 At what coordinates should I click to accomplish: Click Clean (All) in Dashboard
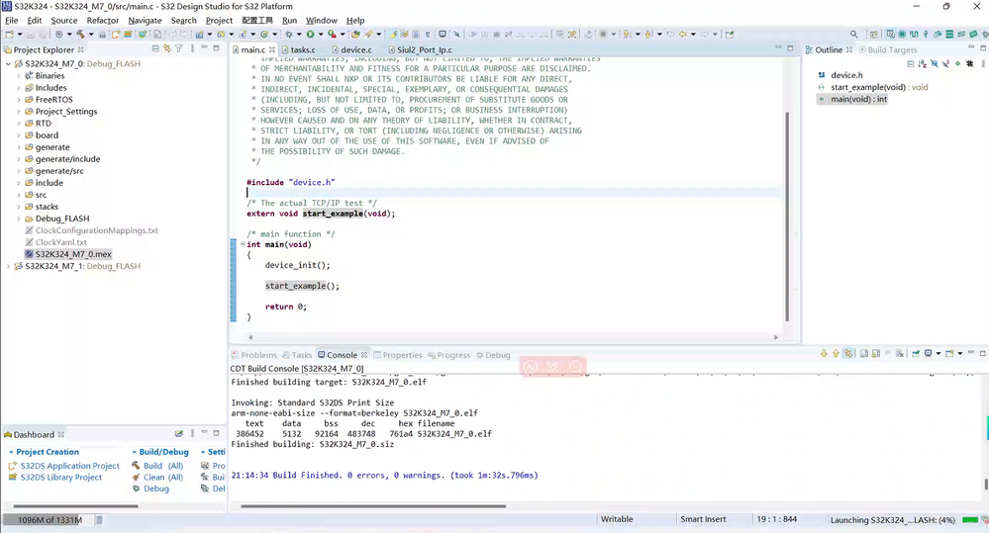coord(163,477)
